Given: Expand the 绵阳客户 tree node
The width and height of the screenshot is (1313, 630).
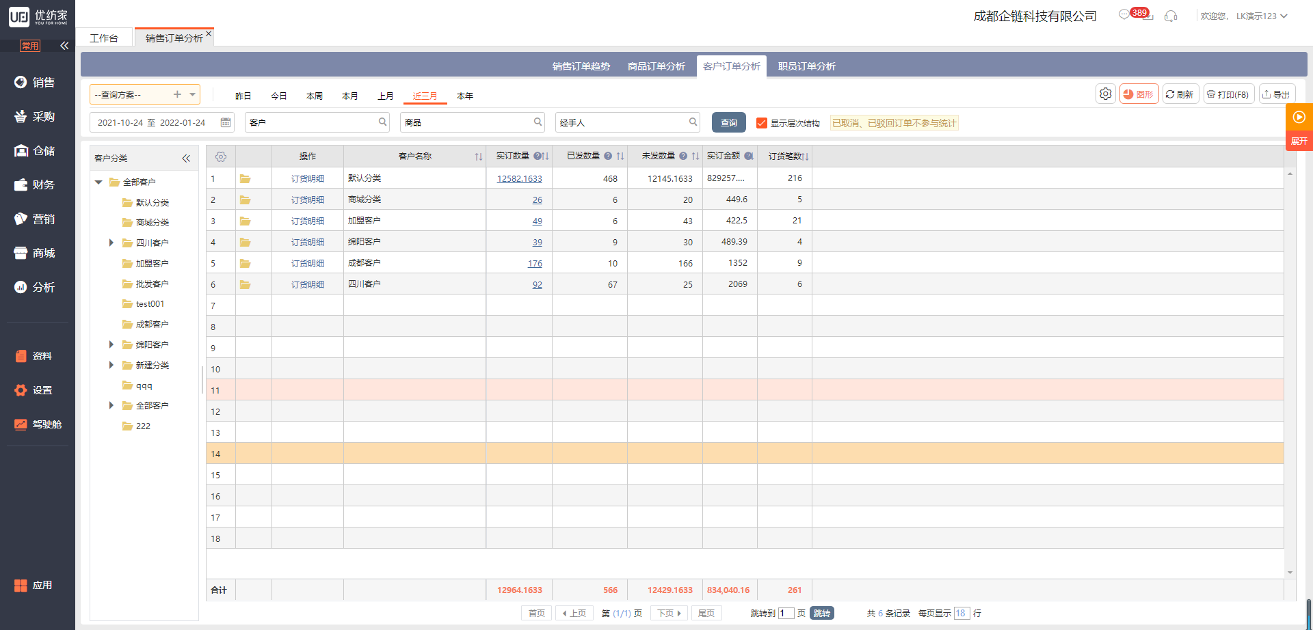Looking at the screenshot, I should (111, 344).
